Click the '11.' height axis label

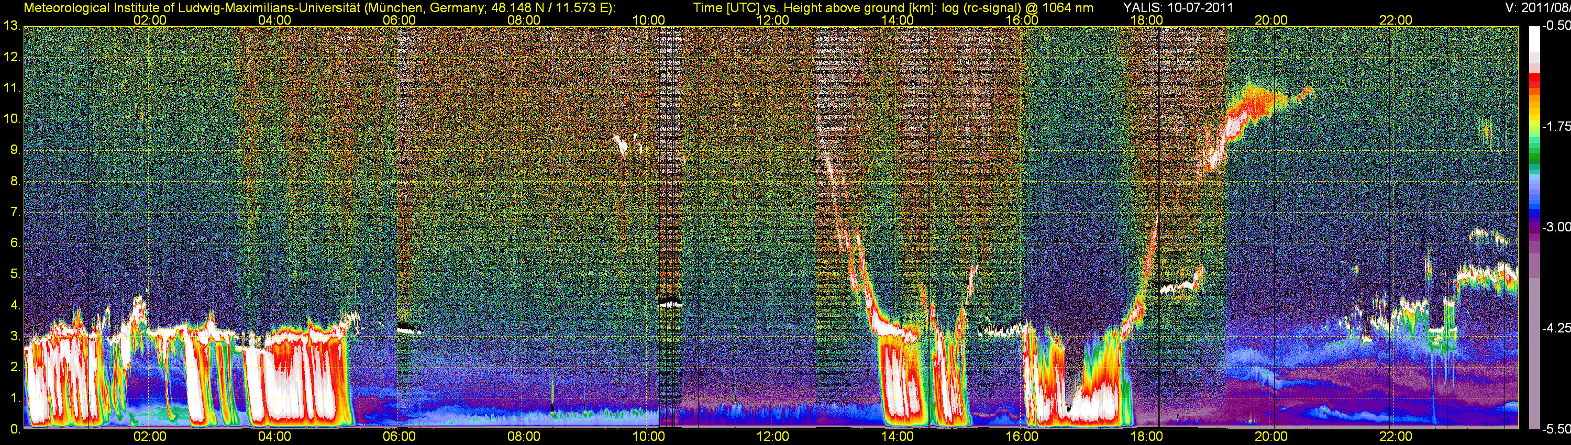12,88
